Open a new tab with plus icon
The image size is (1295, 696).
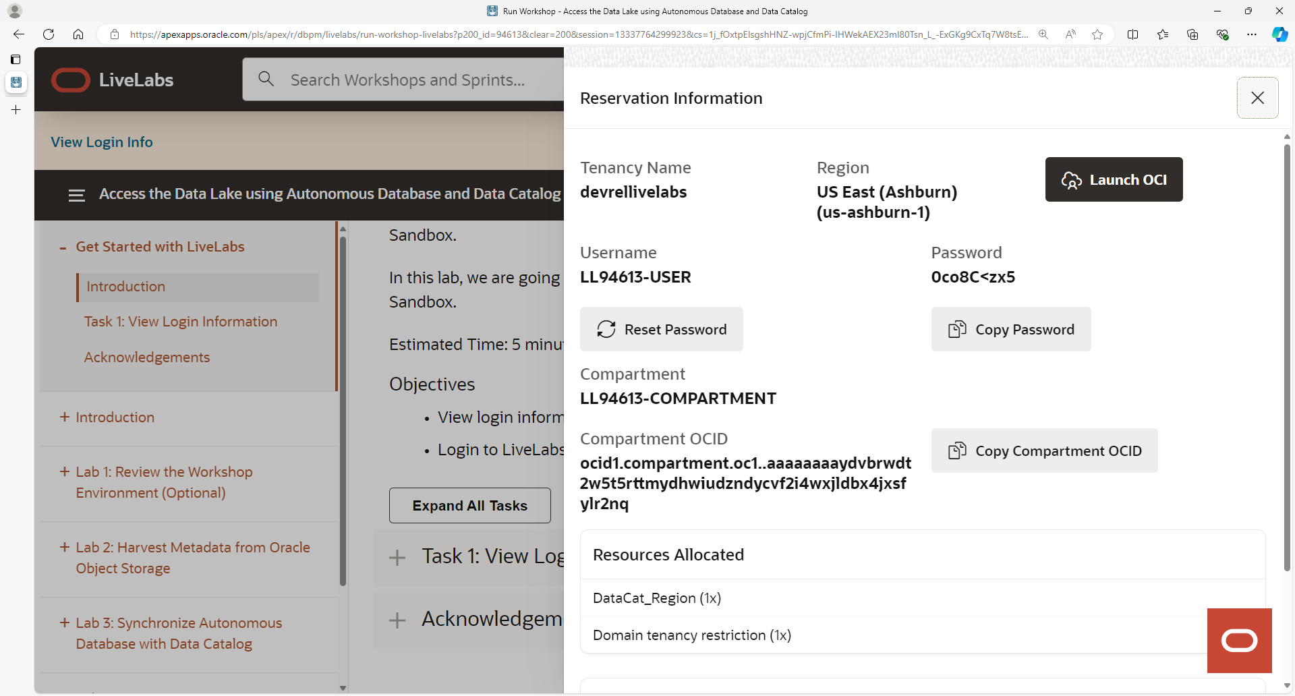16,109
